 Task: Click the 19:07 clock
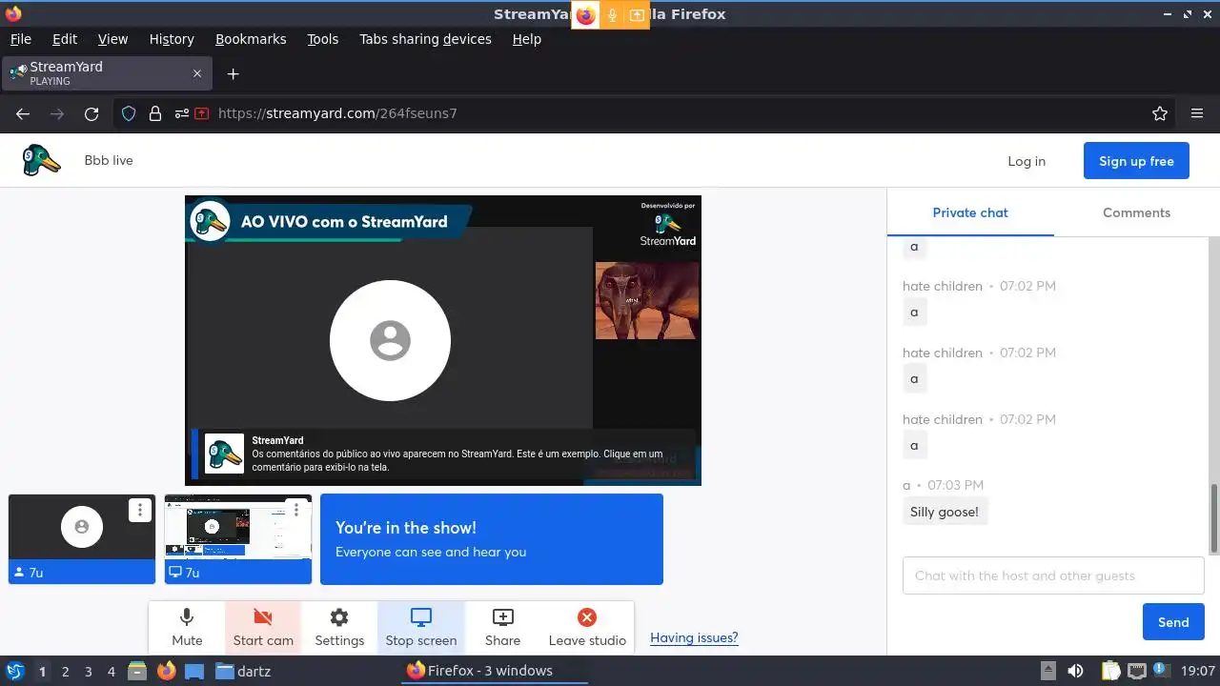[x=1197, y=671]
